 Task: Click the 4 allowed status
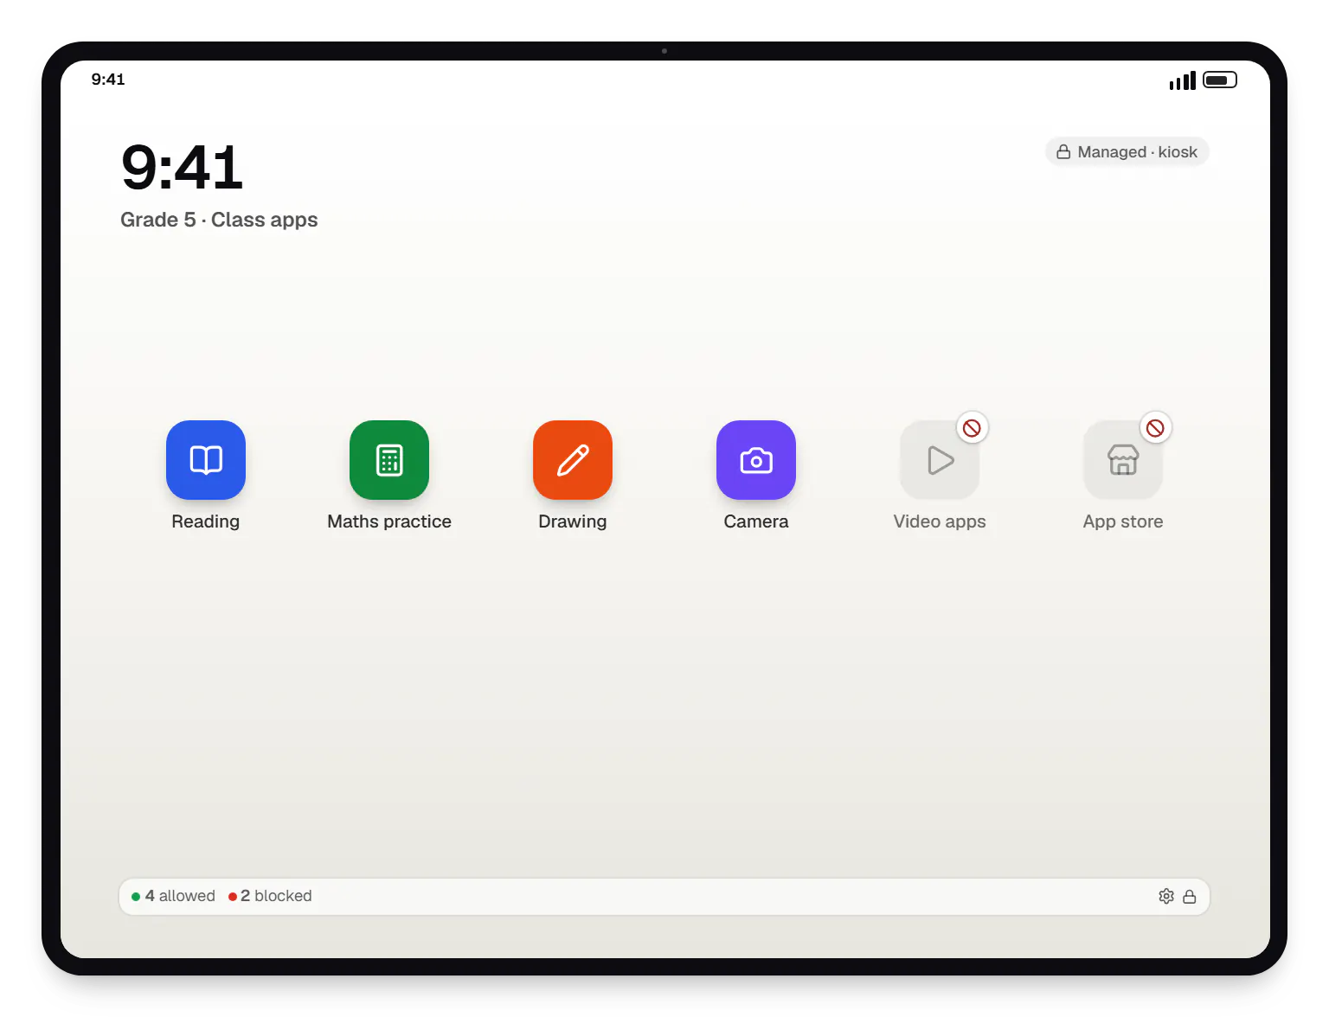pos(173,896)
